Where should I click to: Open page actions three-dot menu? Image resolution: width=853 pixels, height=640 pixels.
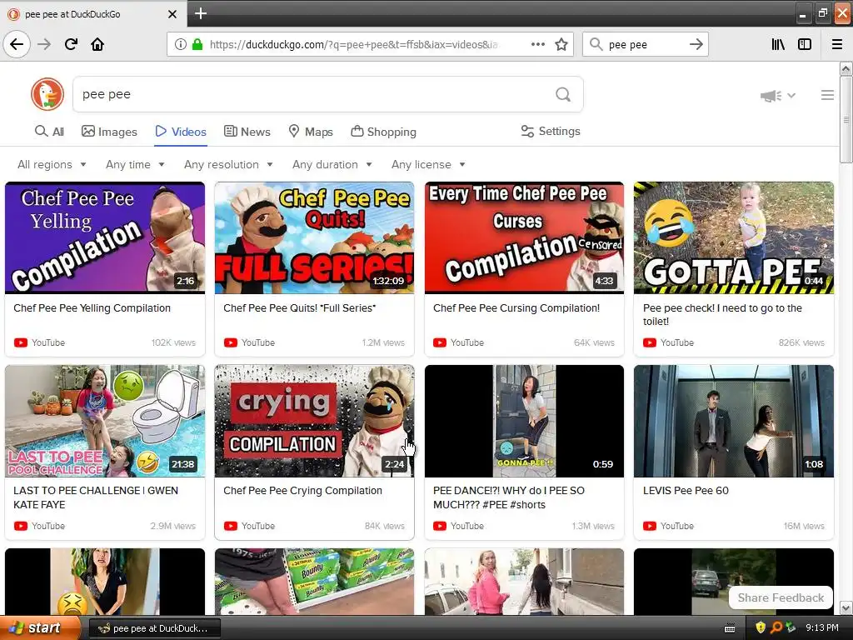pos(537,44)
